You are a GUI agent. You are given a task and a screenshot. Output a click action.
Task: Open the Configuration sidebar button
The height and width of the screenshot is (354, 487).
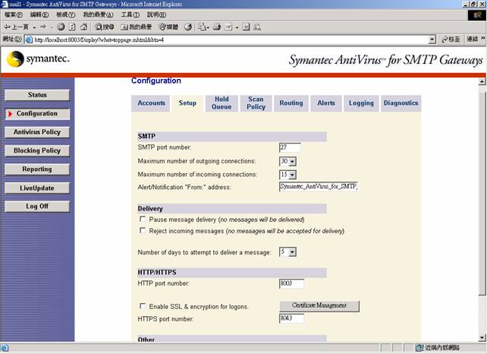[37, 113]
